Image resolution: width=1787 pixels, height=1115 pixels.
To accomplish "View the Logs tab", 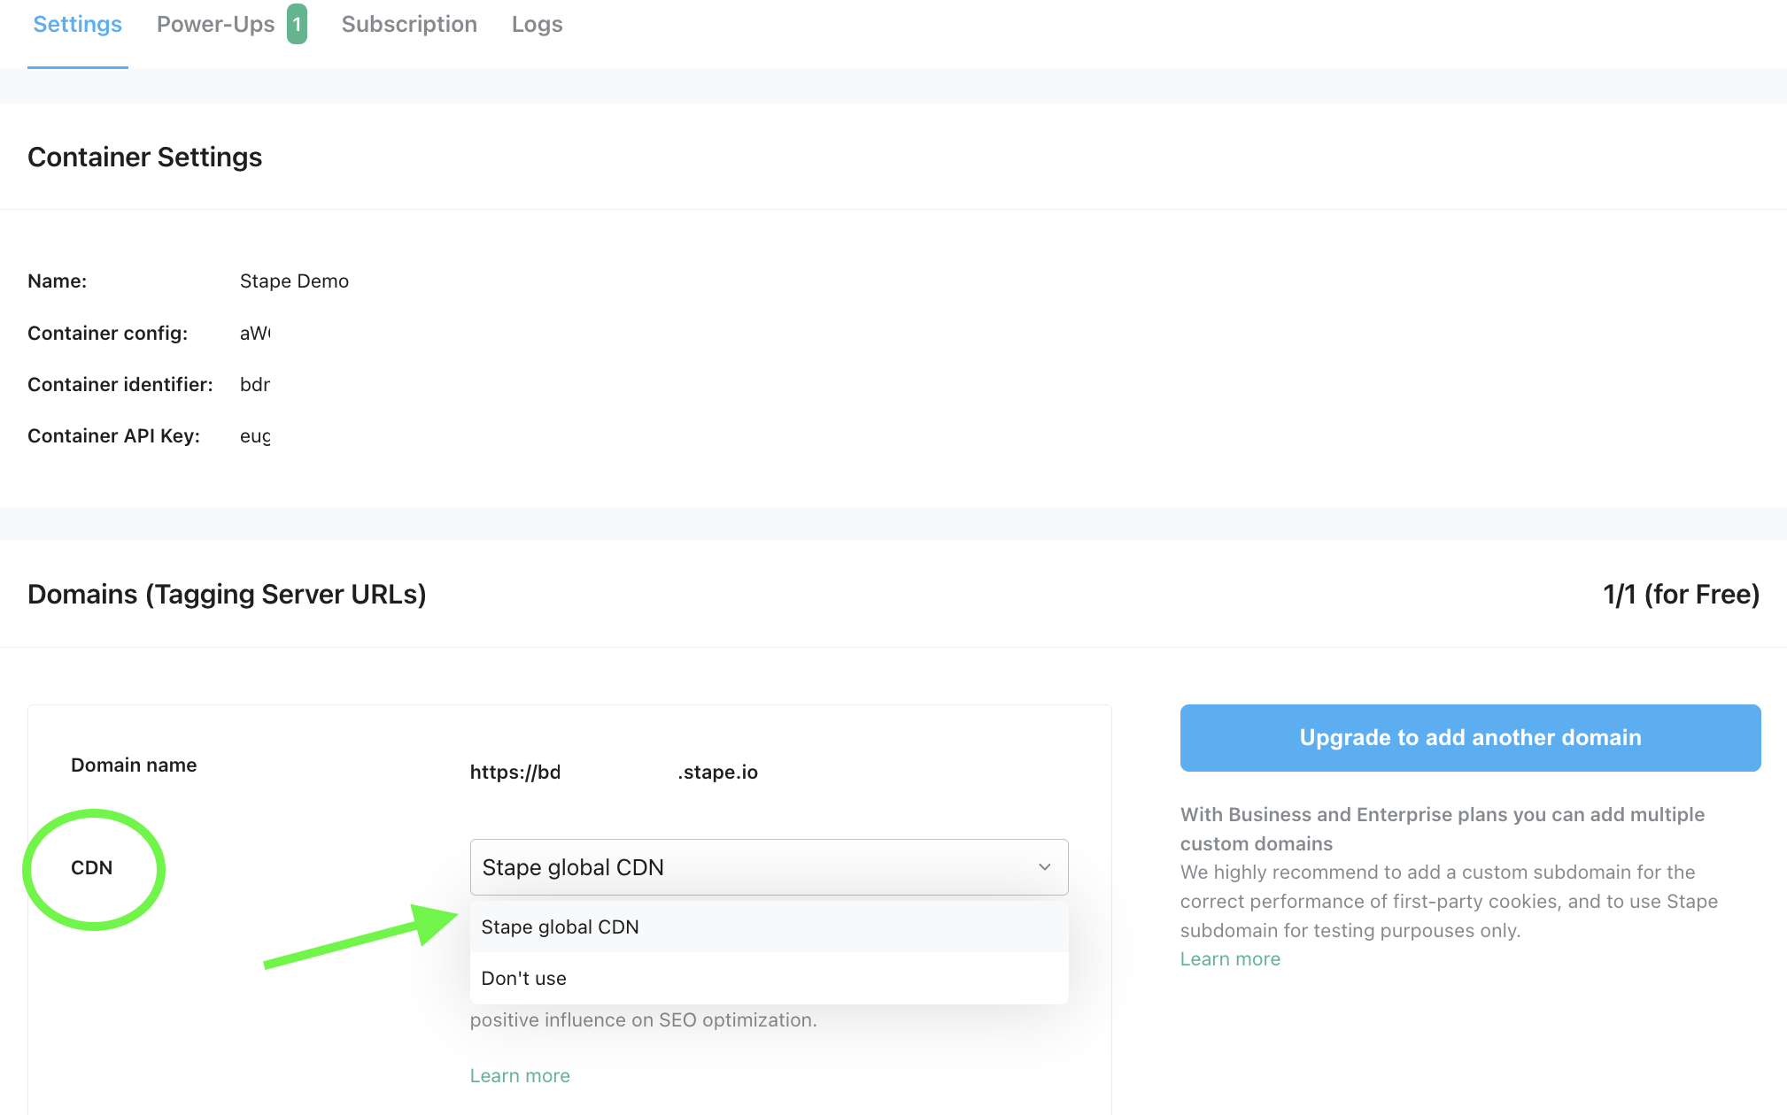I will point(537,25).
